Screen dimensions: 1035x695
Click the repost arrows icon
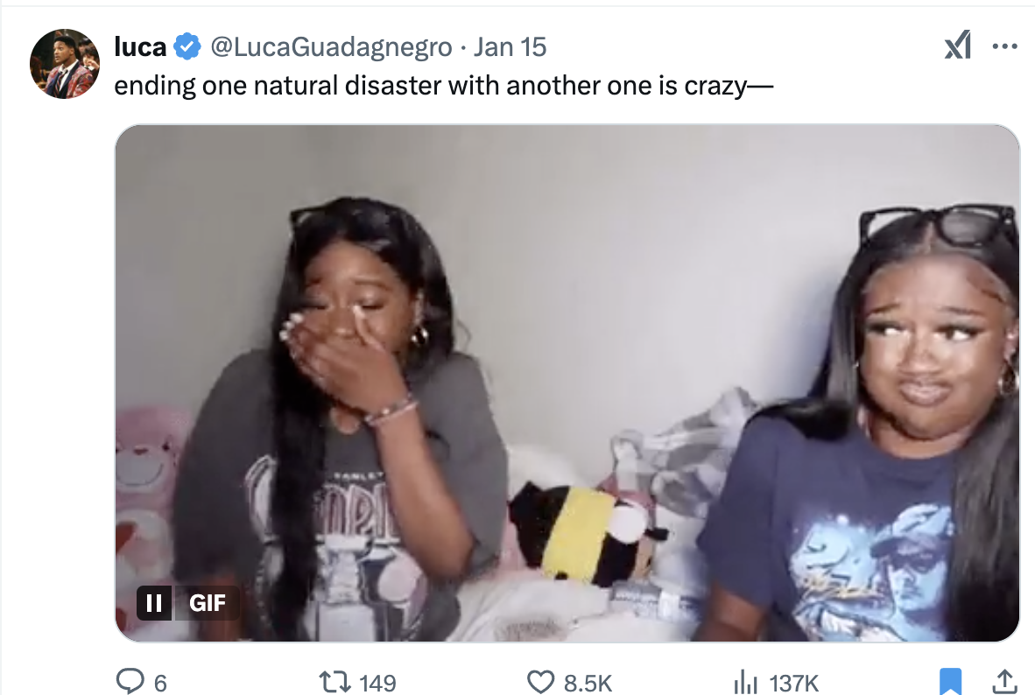[335, 682]
